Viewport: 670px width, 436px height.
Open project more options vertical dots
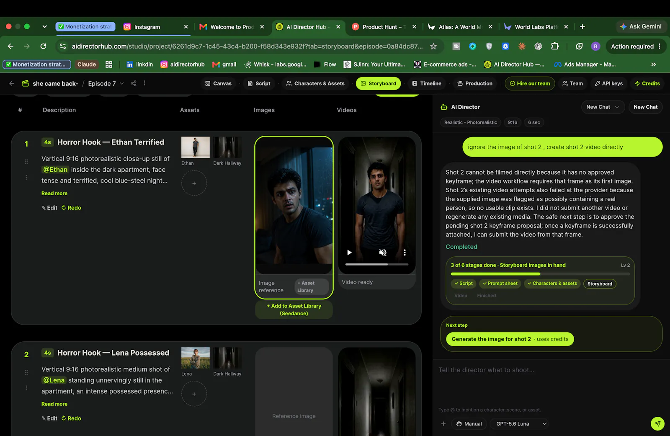click(x=144, y=83)
